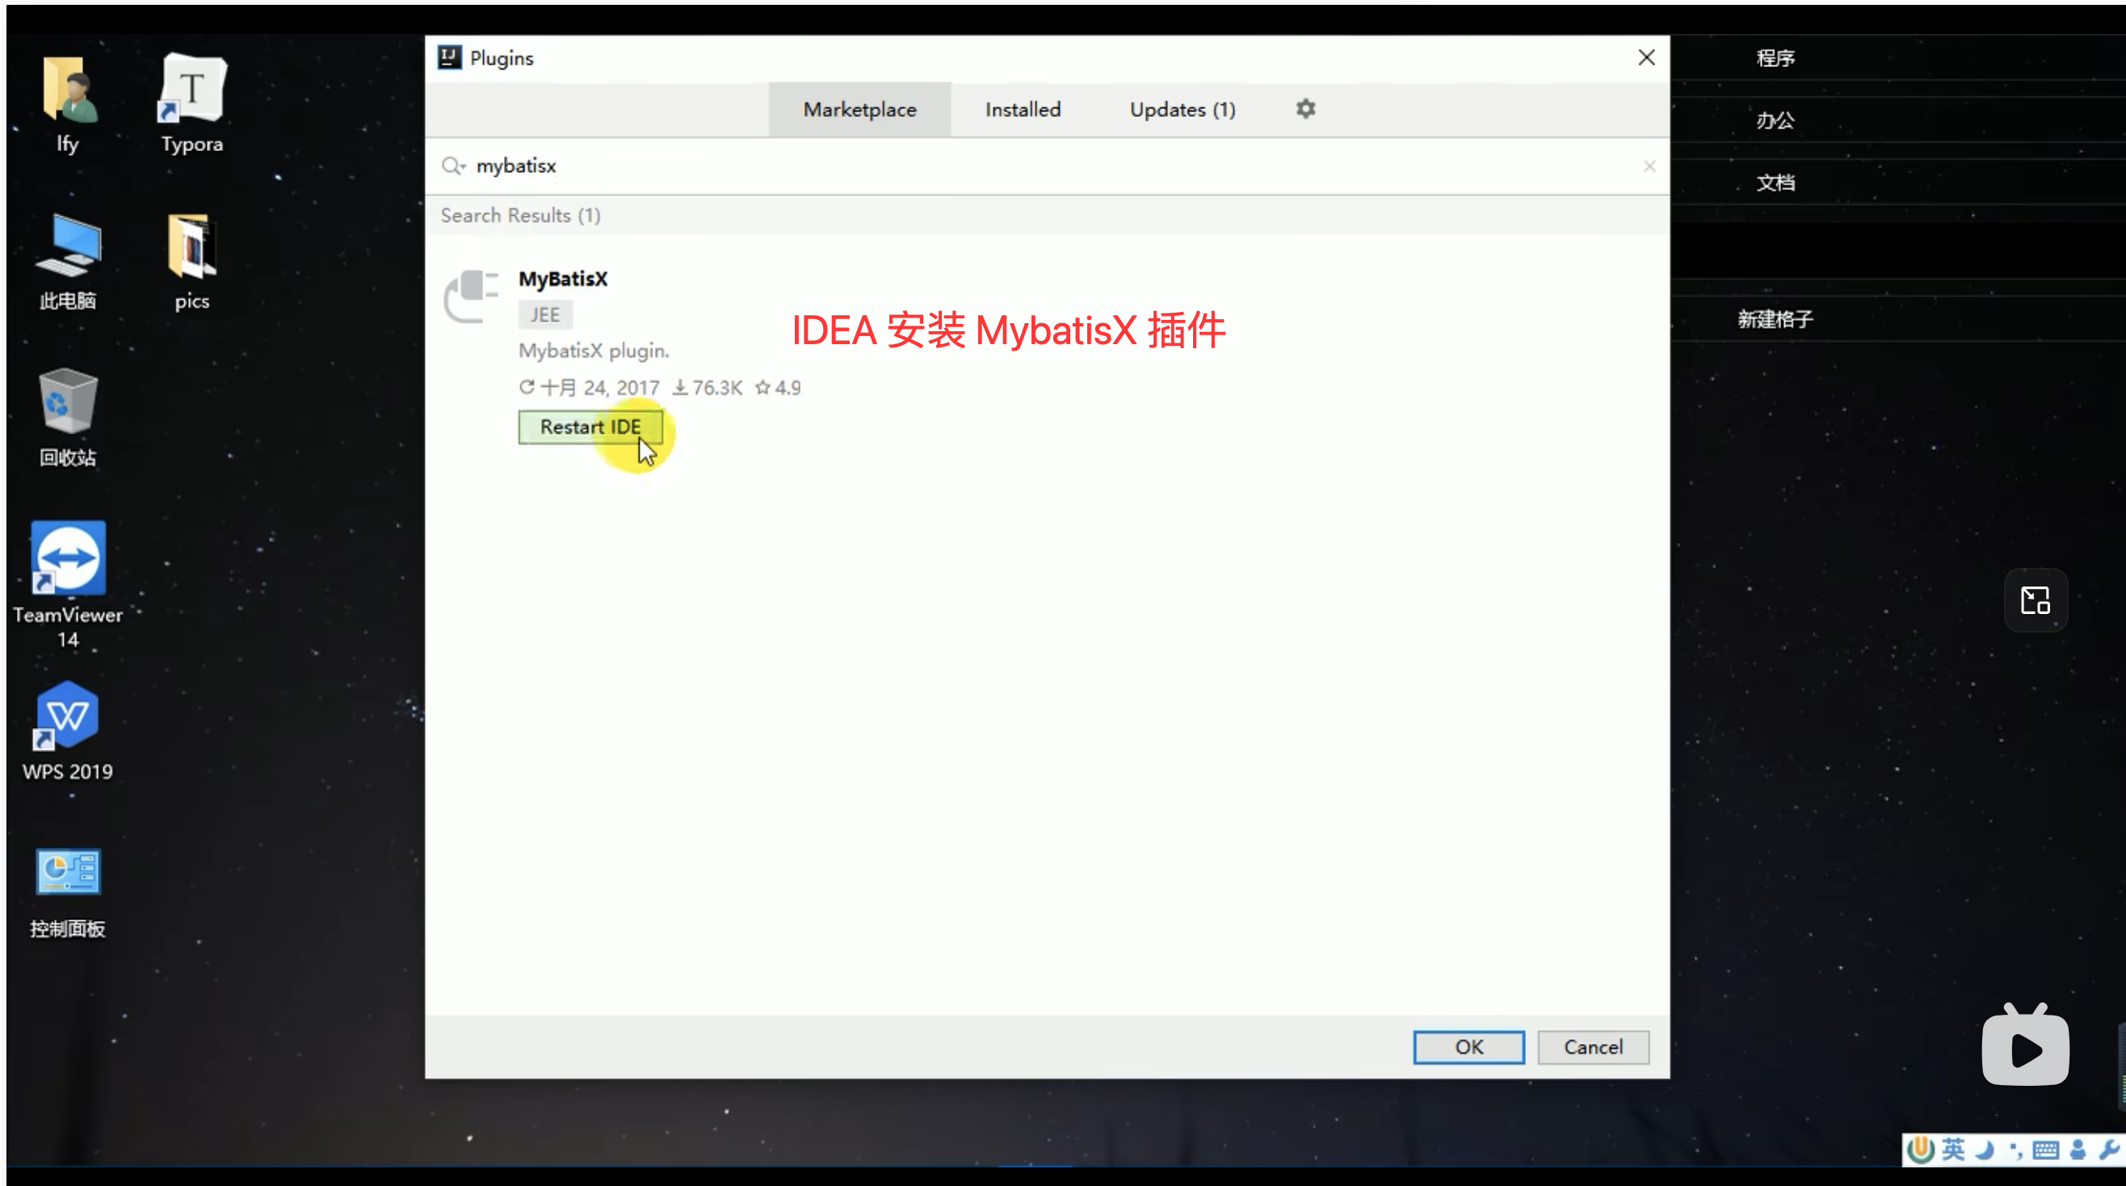The width and height of the screenshot is (2126, 1186).
Task: Confirm with the OK button
Action: tap(1468, 1046)
